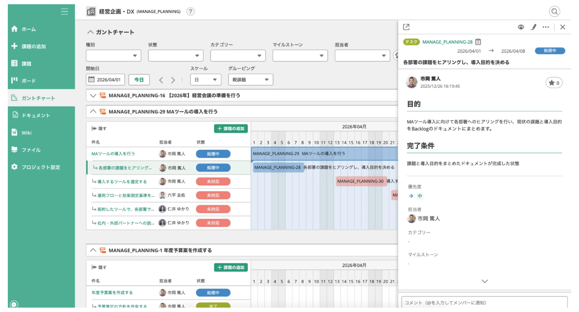This screenshot has width=579, height=312.
Task: Go to next period with right arrow
Action: point(173,80)
